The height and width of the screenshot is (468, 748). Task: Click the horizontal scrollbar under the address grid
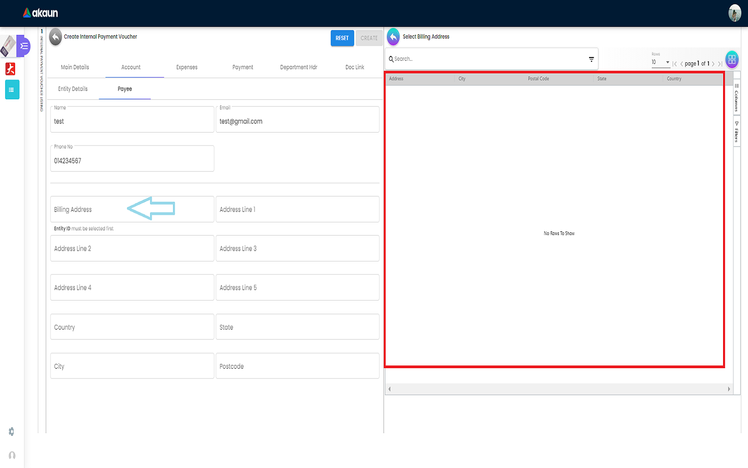(558, 389)
